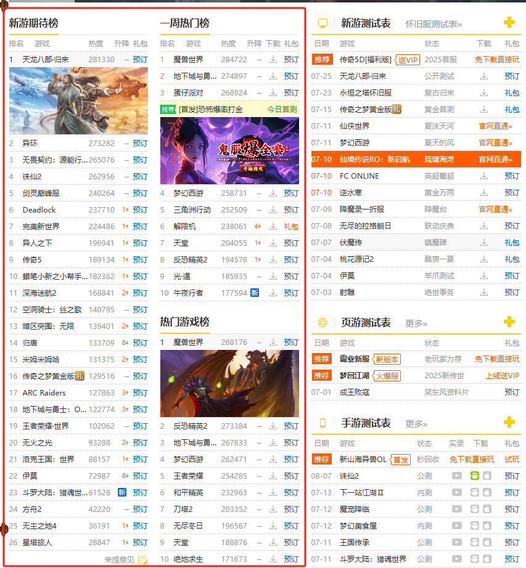Click 官网直通 for 仙侠世界

(x=495, y=126)
